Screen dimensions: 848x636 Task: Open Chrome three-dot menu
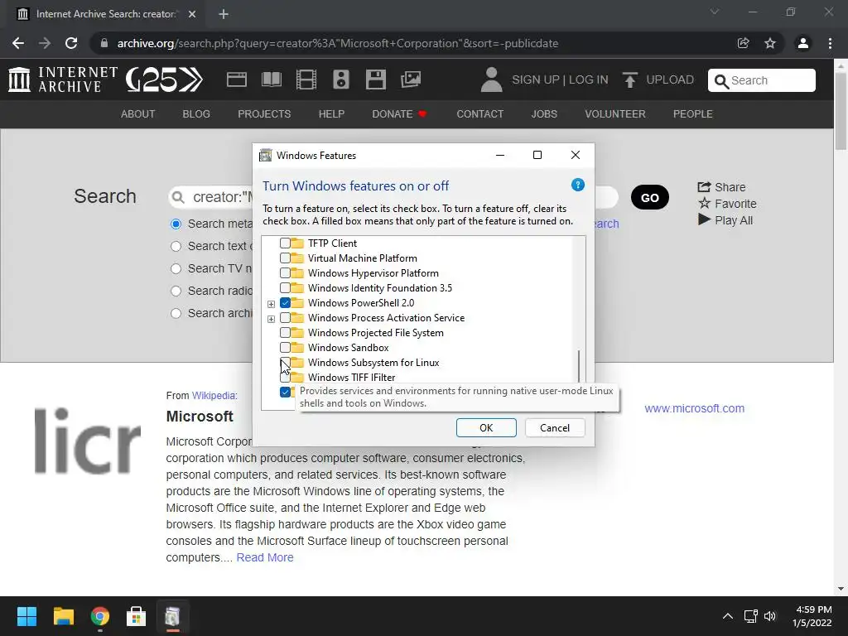pos(830,43)
